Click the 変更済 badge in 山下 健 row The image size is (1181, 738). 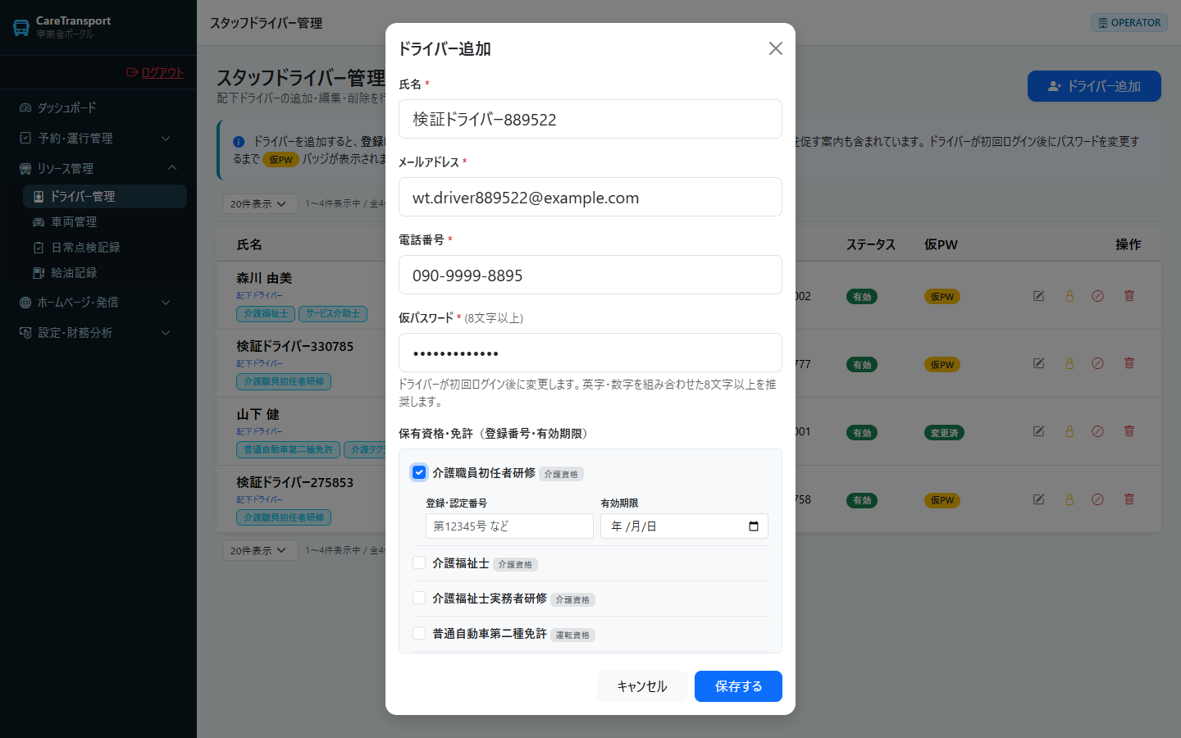coord(944,433)
